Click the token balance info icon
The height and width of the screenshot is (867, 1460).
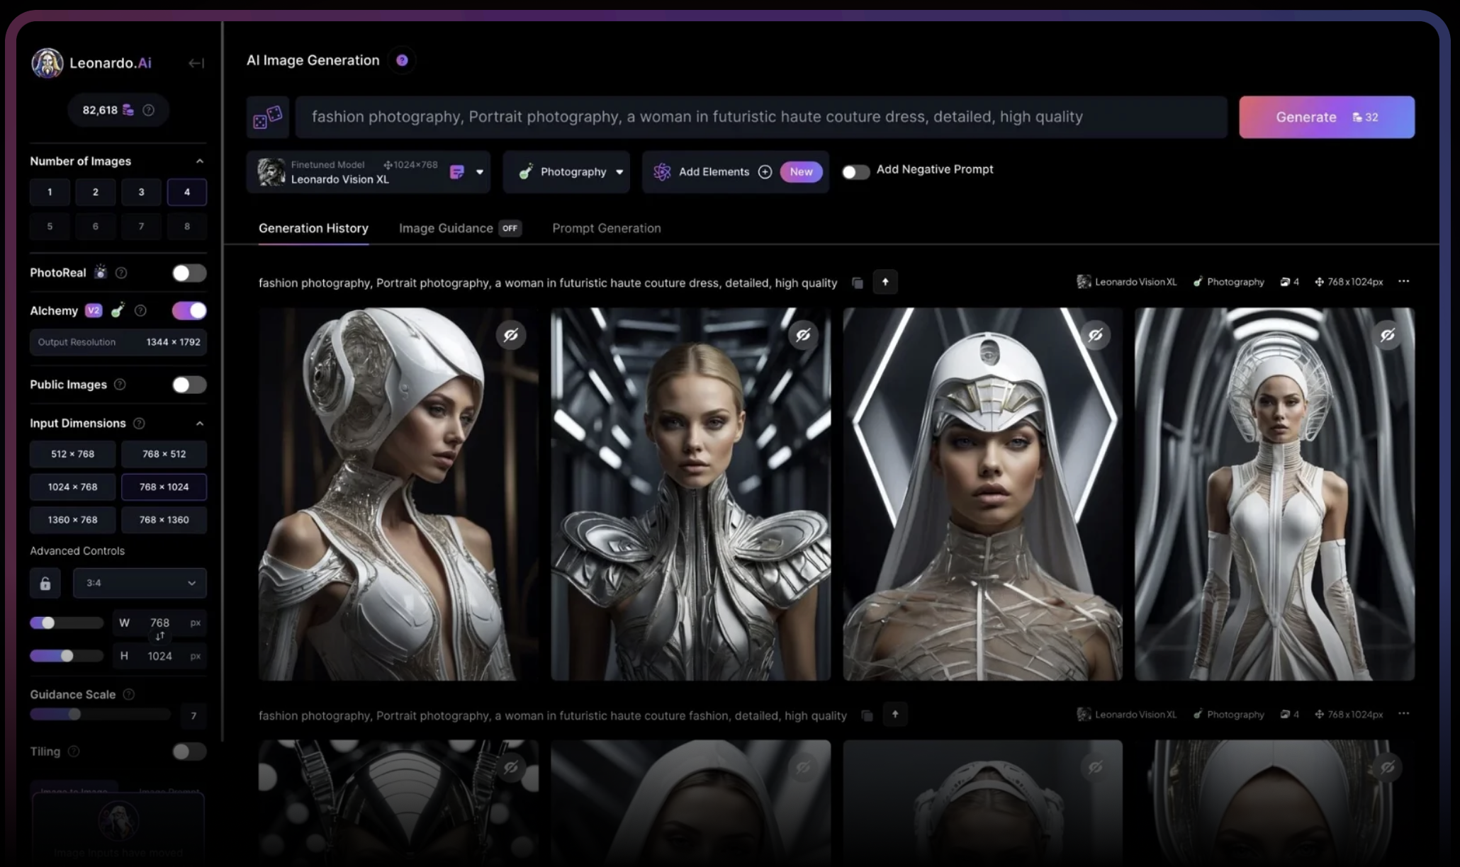[148, 110]
